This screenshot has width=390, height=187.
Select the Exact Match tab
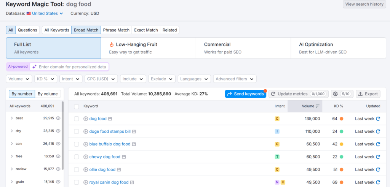[x=146, y=30]
